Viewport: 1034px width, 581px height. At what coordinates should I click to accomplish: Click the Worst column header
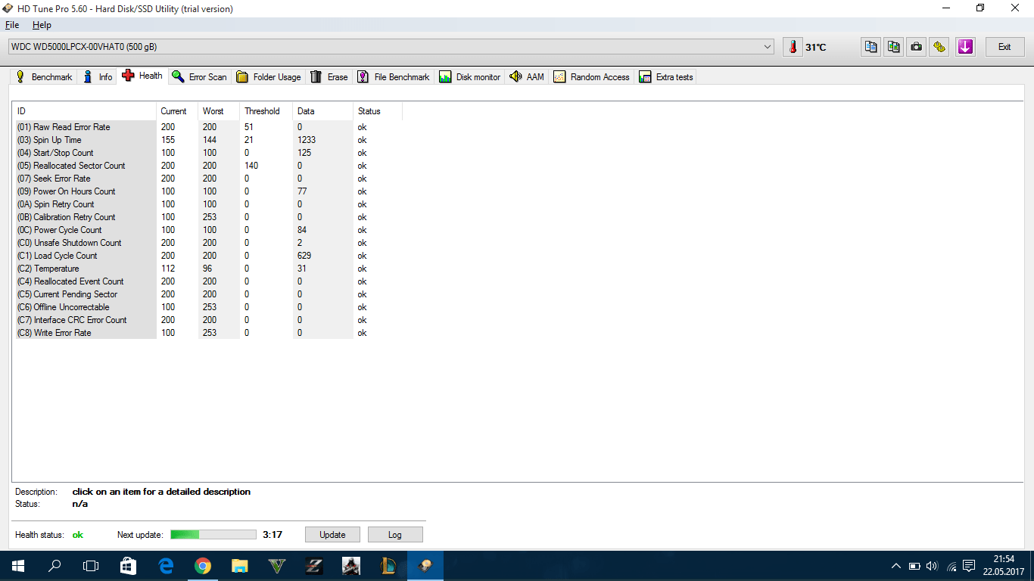[219, 111]
